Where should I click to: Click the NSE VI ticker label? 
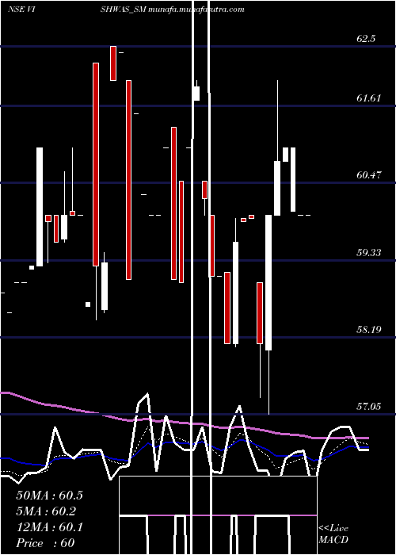tap(21, 10)
